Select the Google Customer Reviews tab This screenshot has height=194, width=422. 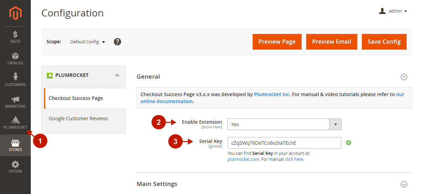point(84,118)
